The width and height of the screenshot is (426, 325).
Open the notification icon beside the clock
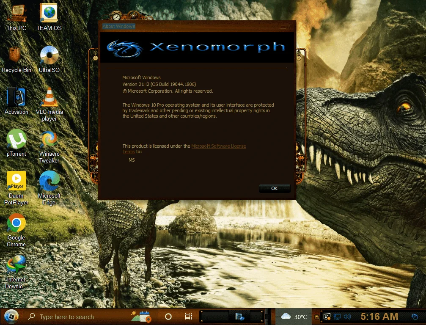(x=415, y=317)
